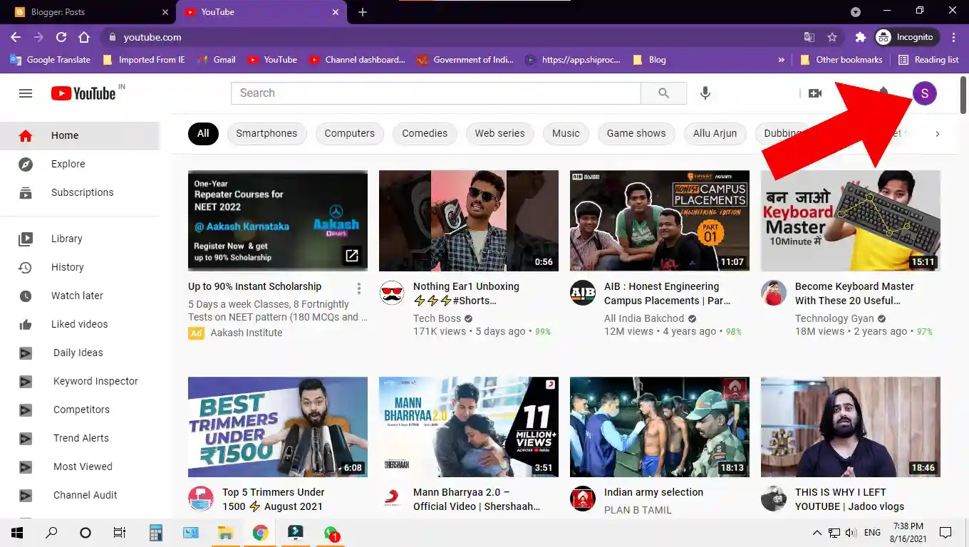This screenshot has width=969, height=547.
Task: Show more bookmarks with double chevron
Action: pyautogui.click(x=782, y=60)
